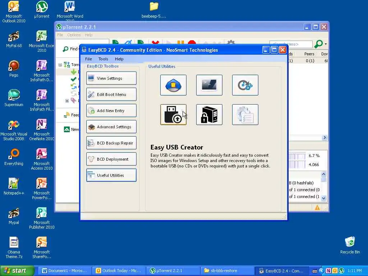Select the beebeep-5 folder on the desktop
The width and height of the screenshot is (368, 276).
[154, 10]
